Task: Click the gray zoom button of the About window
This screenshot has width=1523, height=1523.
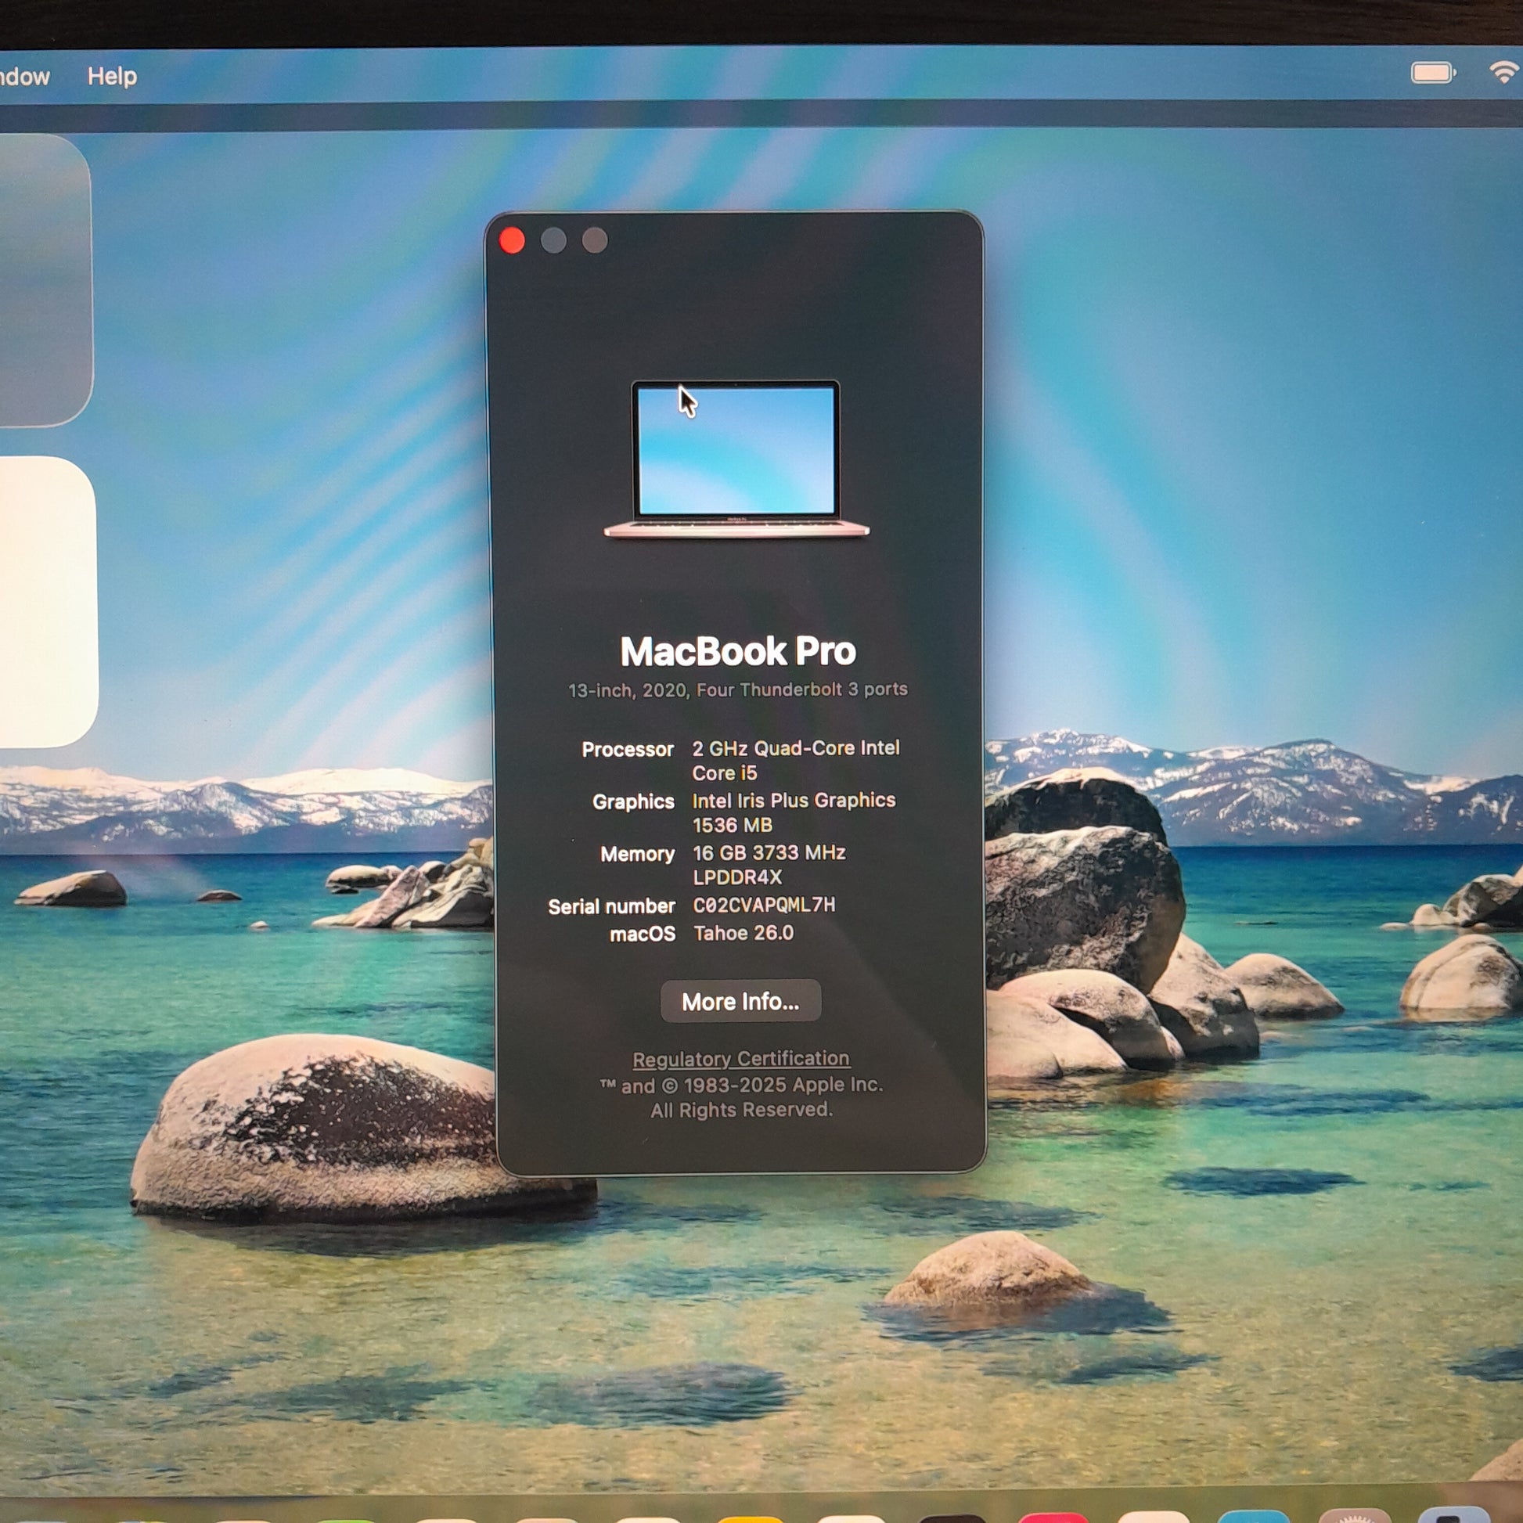Action: (x=595, y=240)
